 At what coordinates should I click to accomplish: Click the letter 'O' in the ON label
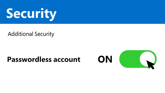point(101,59)
